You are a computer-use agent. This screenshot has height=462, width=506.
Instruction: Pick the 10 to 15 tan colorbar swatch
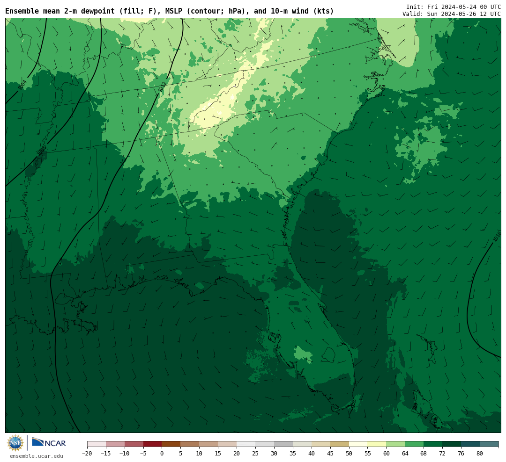[x=208, y=444]
